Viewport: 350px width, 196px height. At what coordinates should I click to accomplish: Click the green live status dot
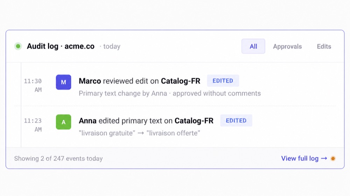point(18,46)
